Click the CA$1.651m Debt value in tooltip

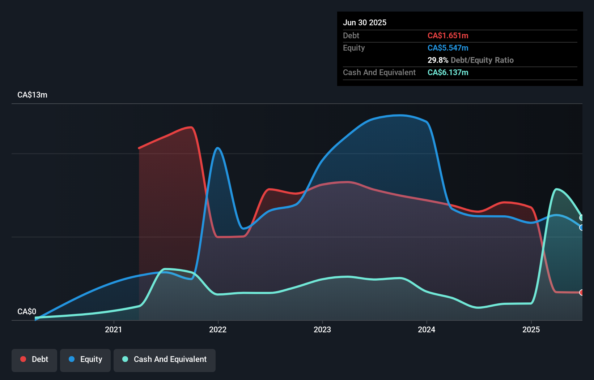(448, 35)
